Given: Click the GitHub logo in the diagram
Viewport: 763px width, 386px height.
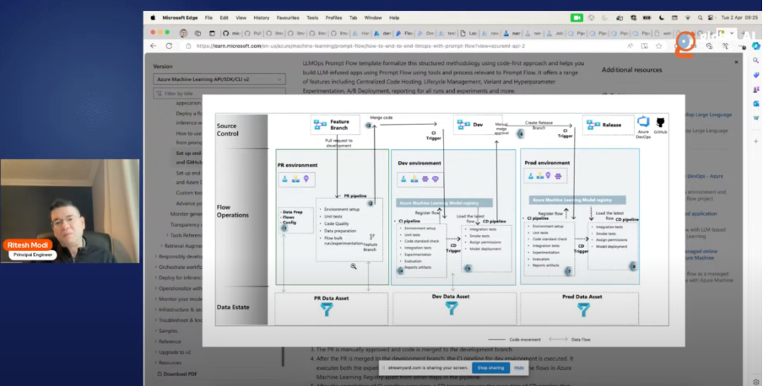Looking at the screenshot, I should 660,123.
